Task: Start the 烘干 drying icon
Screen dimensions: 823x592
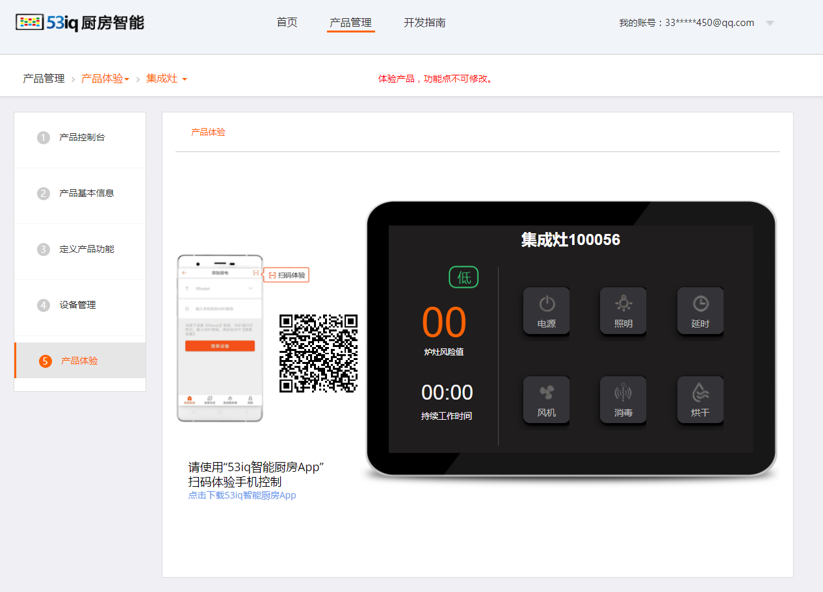Action: point(700,400)
